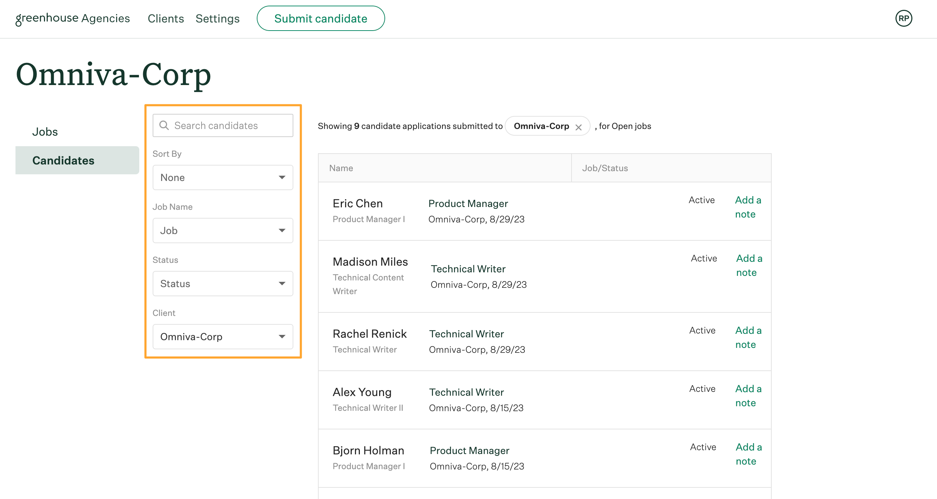This screenshot has height=499, width=937.
Task: Open Eric Chen's candidate name
Action: [358, 203]
